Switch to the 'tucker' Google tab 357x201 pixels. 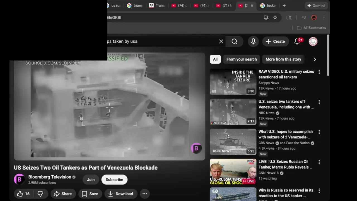click(x=268, y=6)
